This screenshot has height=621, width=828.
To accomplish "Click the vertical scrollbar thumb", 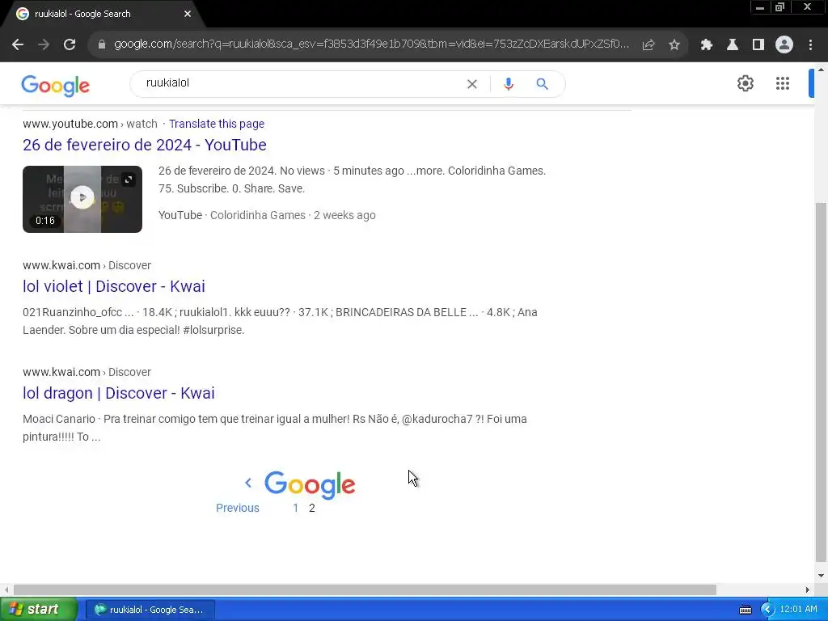I will click(821, 382).
